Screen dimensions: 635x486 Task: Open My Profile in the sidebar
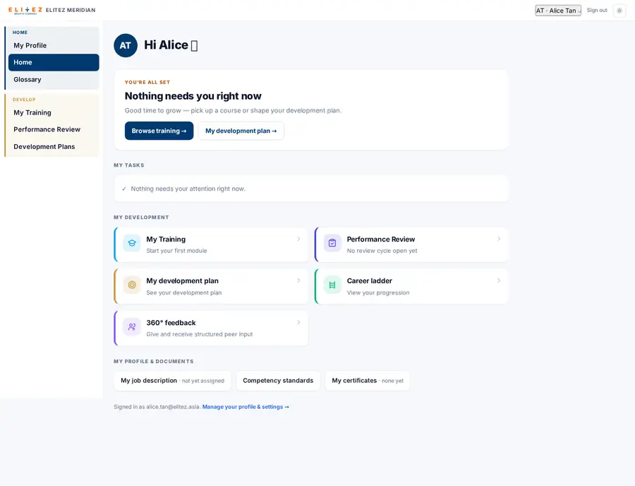point(54,45)
